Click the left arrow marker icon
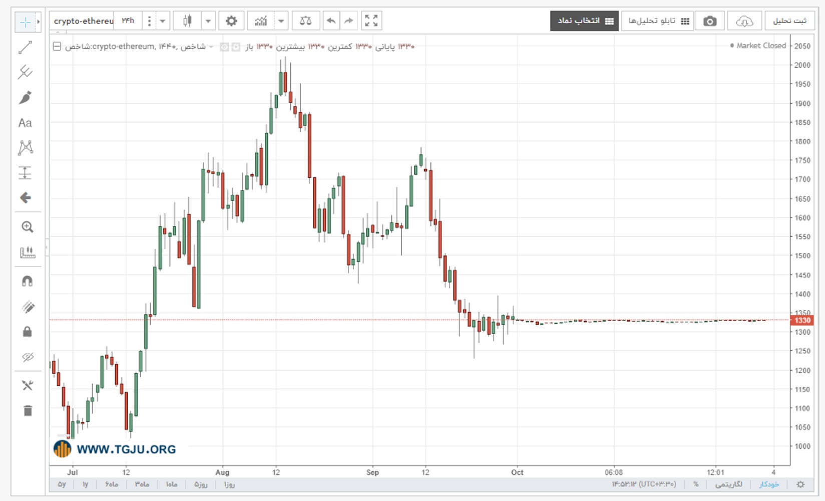Viewport: 825px width, 501px height. click(25, 198)
